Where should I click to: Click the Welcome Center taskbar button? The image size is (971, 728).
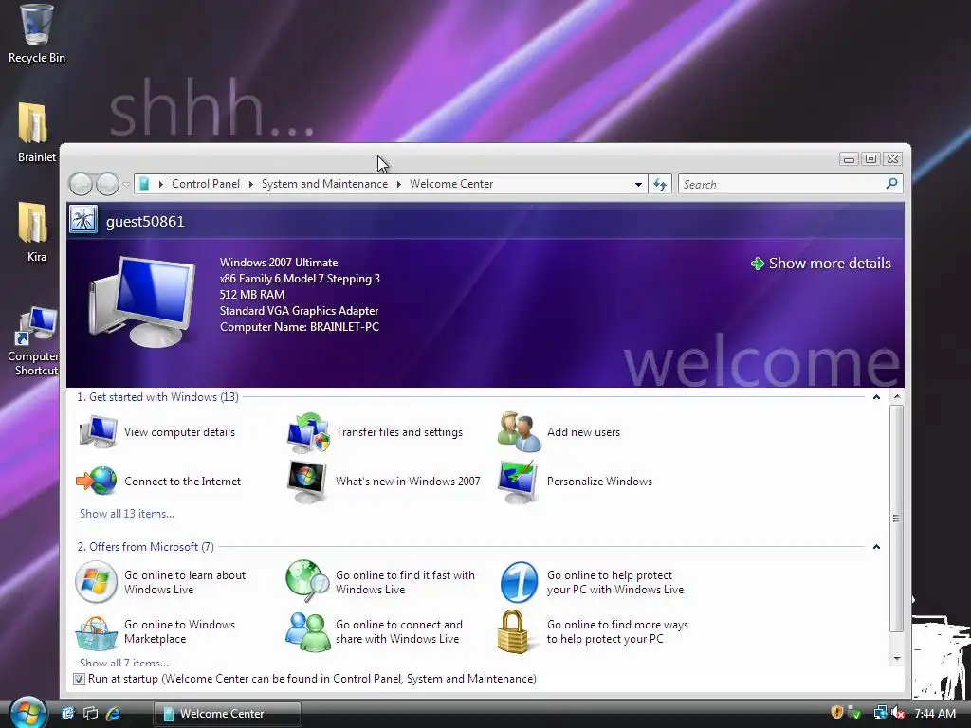pyautogui.click(x=228, y=714)
